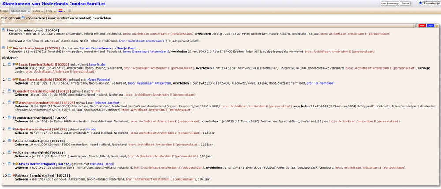Click female gender icon beside Anna Barmhartigheid
Image resolution: width=441 pixels, height=189 pixels.
point(14,141)
